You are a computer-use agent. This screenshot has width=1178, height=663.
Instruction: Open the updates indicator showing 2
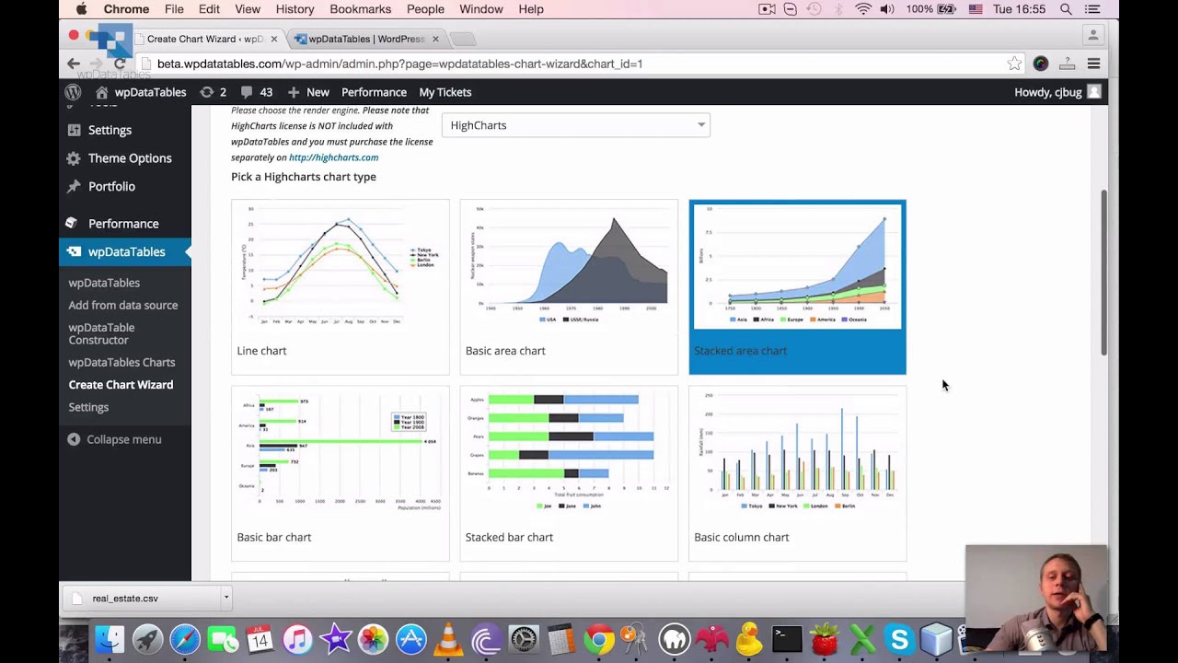[x=213, y=92]
